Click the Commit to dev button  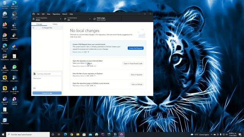click(47, 93)
